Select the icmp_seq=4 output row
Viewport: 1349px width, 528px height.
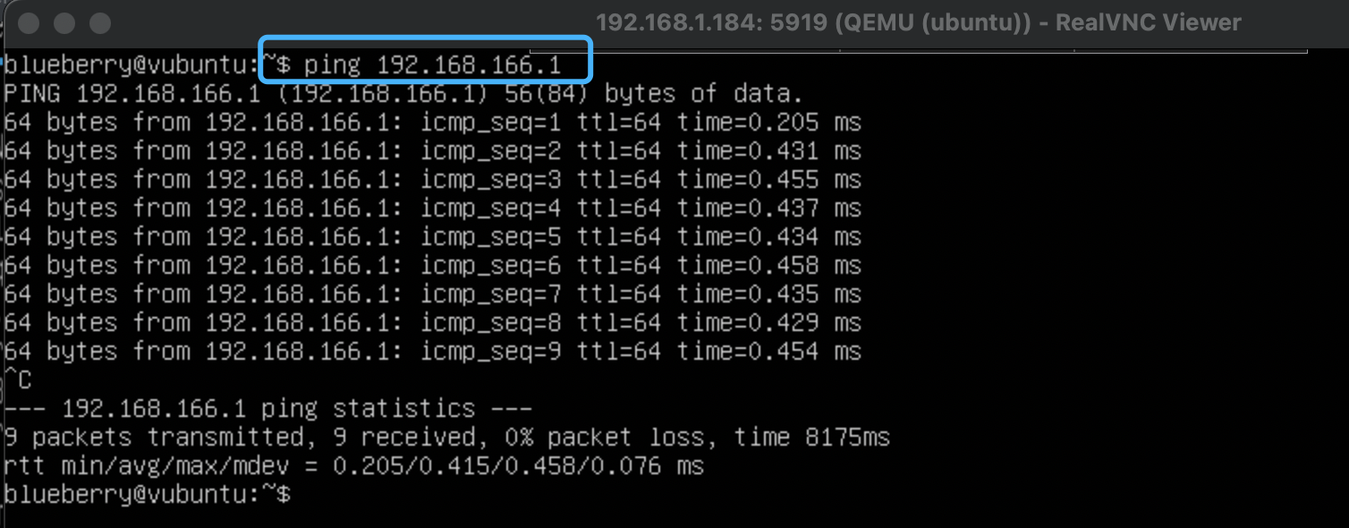point(432,209)
